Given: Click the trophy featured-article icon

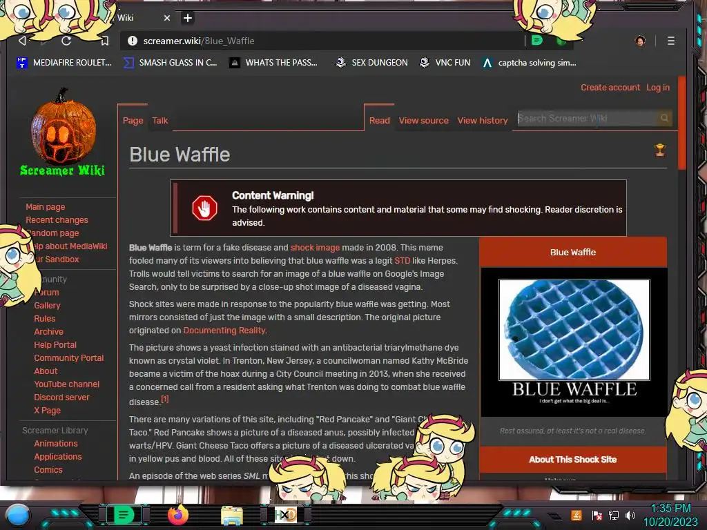Looking at the screenshot, I should click(x=659, y=150).
